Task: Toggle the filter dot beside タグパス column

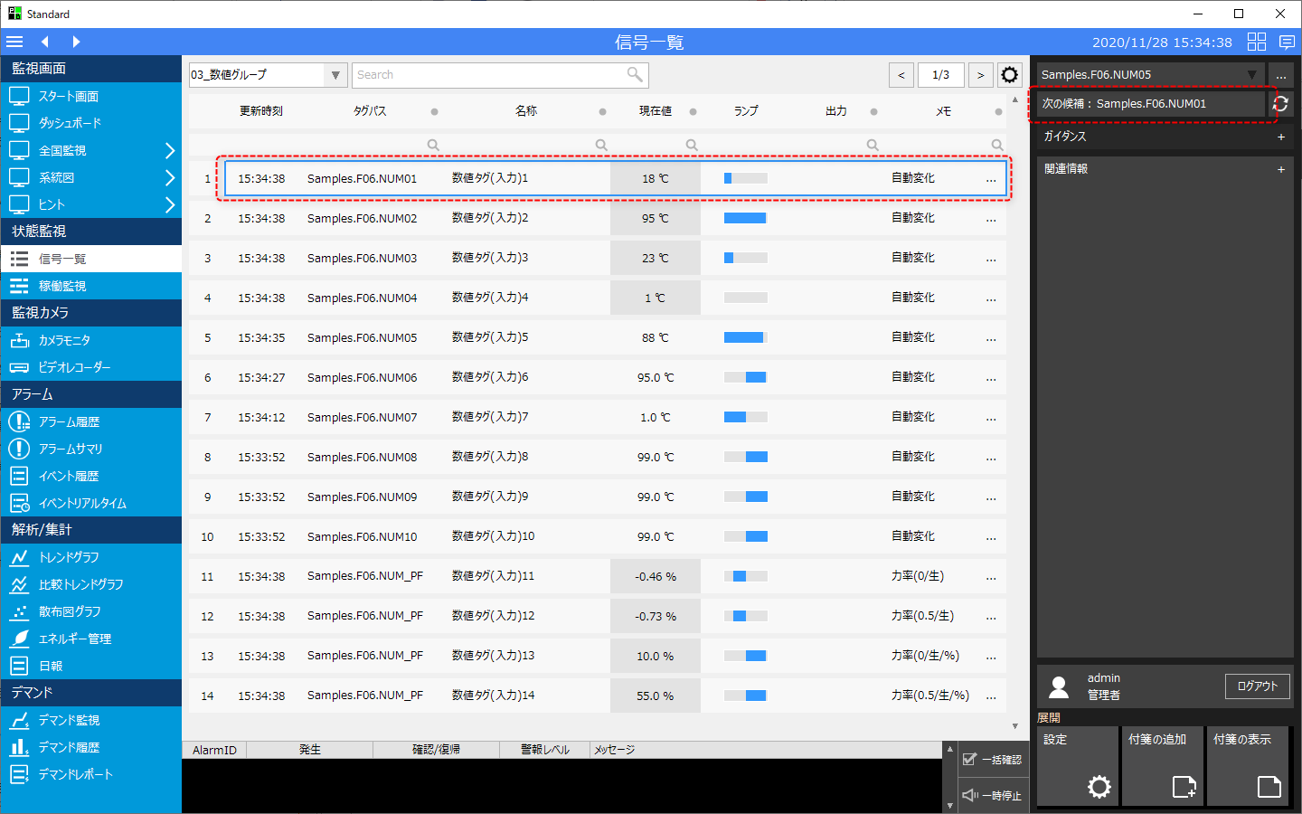Action: point(434,112)
